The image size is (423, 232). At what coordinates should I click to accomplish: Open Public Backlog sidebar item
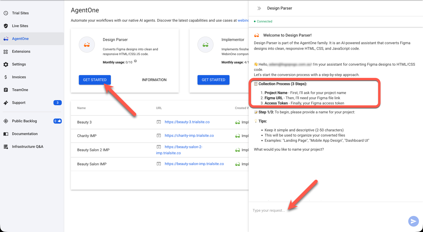tap(32, 121)
